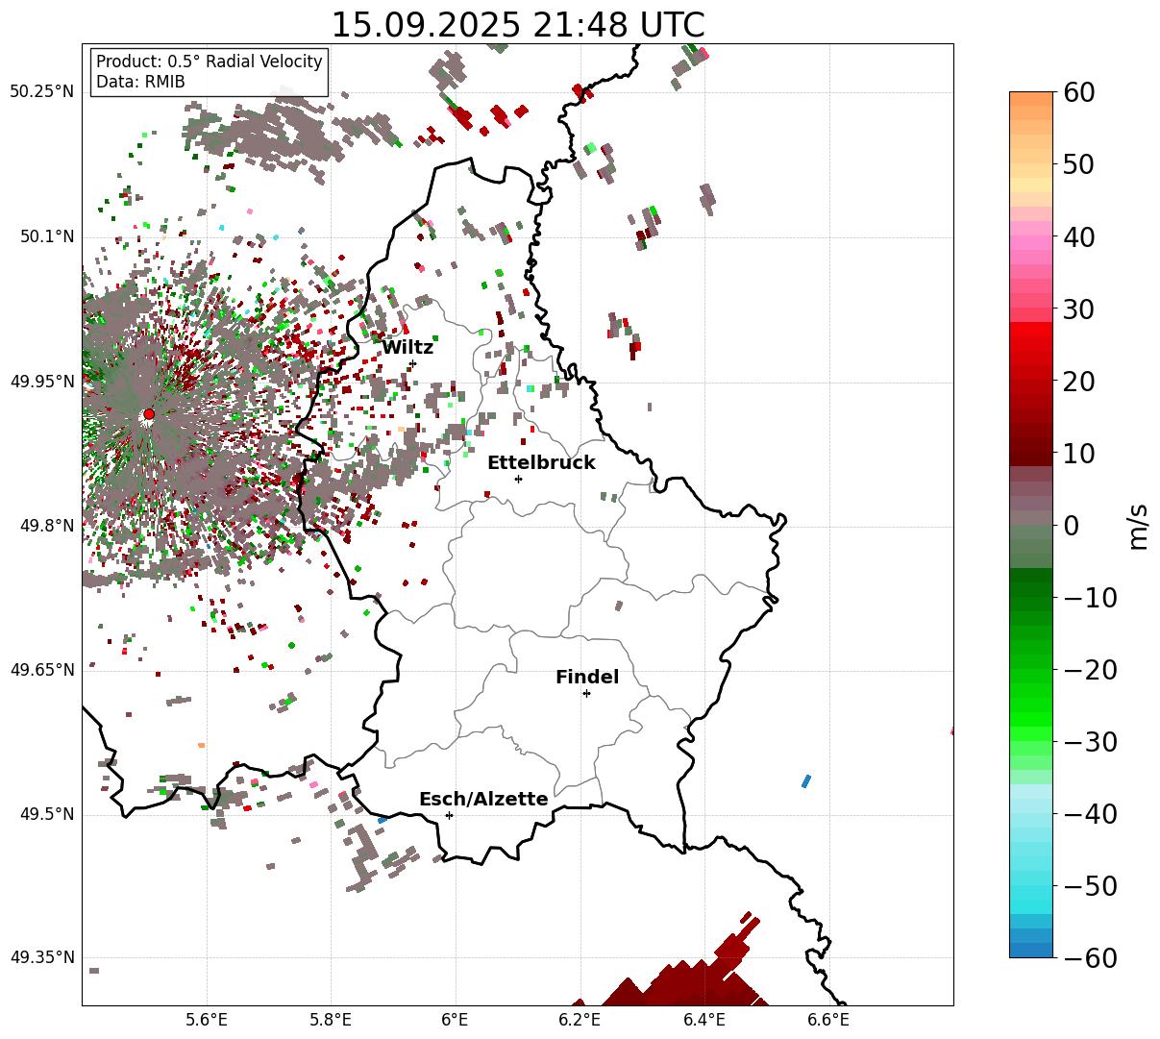Click the red radar location dot

(x=149, y=414)
